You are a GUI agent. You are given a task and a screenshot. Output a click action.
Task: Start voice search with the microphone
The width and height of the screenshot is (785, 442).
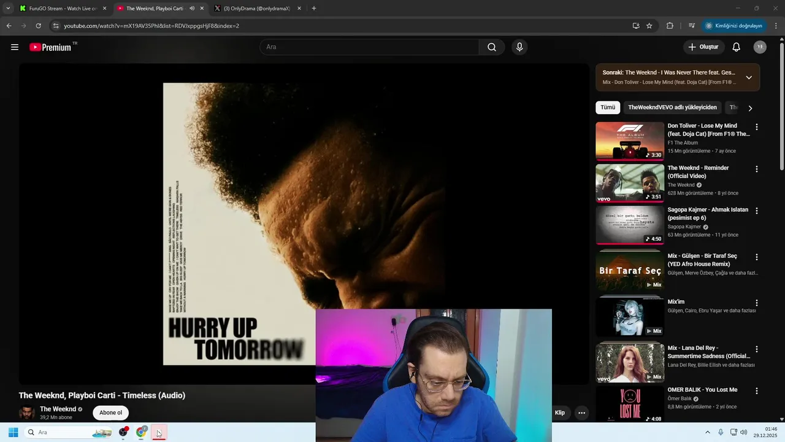coord(519,47)
